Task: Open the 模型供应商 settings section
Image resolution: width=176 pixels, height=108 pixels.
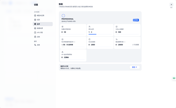Action: point(43,16)
